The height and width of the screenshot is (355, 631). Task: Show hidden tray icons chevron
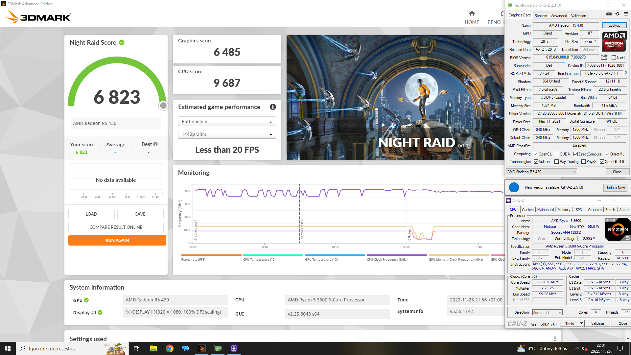click(577, 348)
